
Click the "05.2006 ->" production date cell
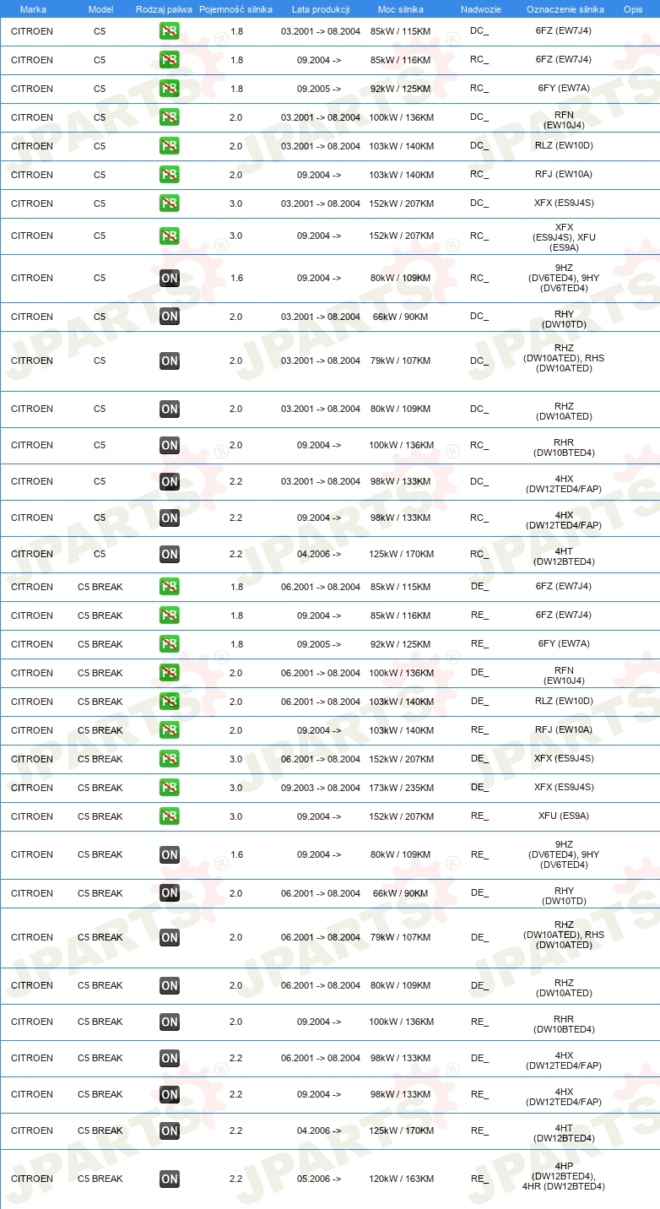point(319,1179)
